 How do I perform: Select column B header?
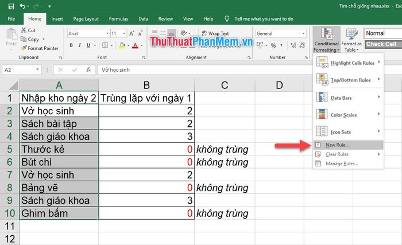pyautogui.click(x=146, y=85)
